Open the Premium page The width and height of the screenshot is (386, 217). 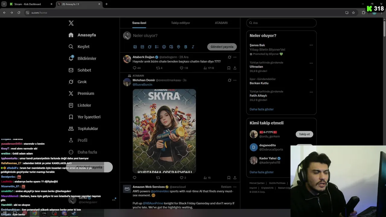(81, 93)
